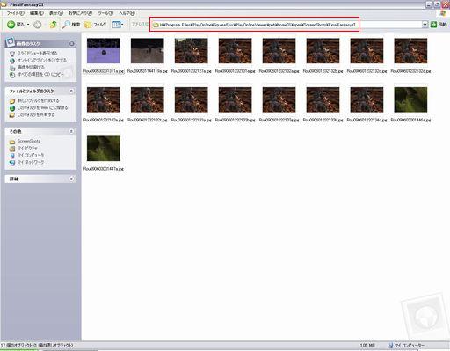Select the last green foliage thumbnail
Viewport: 450px width, 351px height.
click(x=104, y=149)
